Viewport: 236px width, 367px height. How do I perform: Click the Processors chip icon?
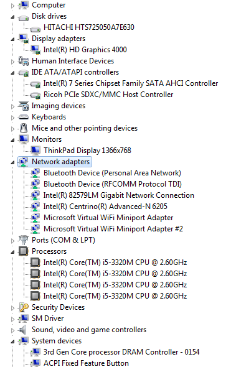[24, 251]
